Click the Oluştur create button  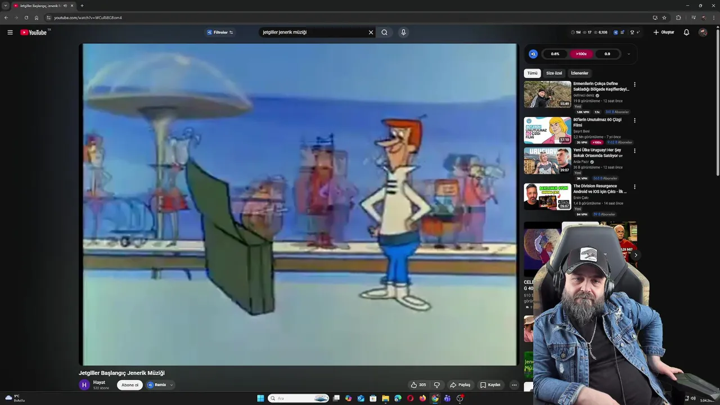click(664, 32)
